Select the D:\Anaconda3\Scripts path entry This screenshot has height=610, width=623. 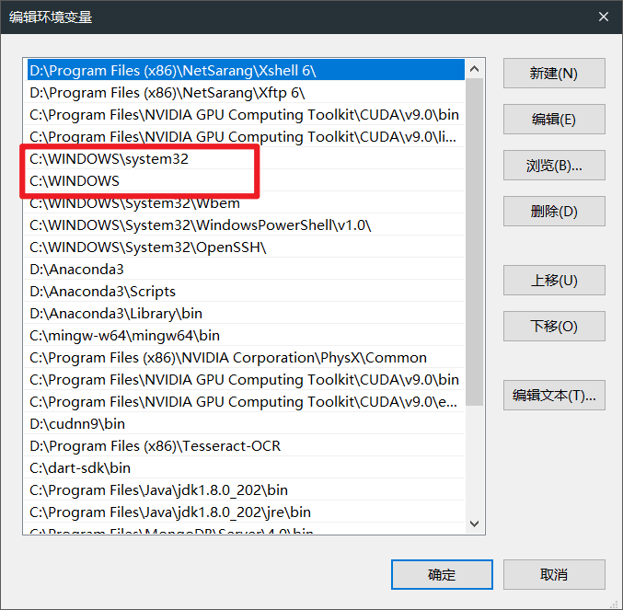(102, 292)
